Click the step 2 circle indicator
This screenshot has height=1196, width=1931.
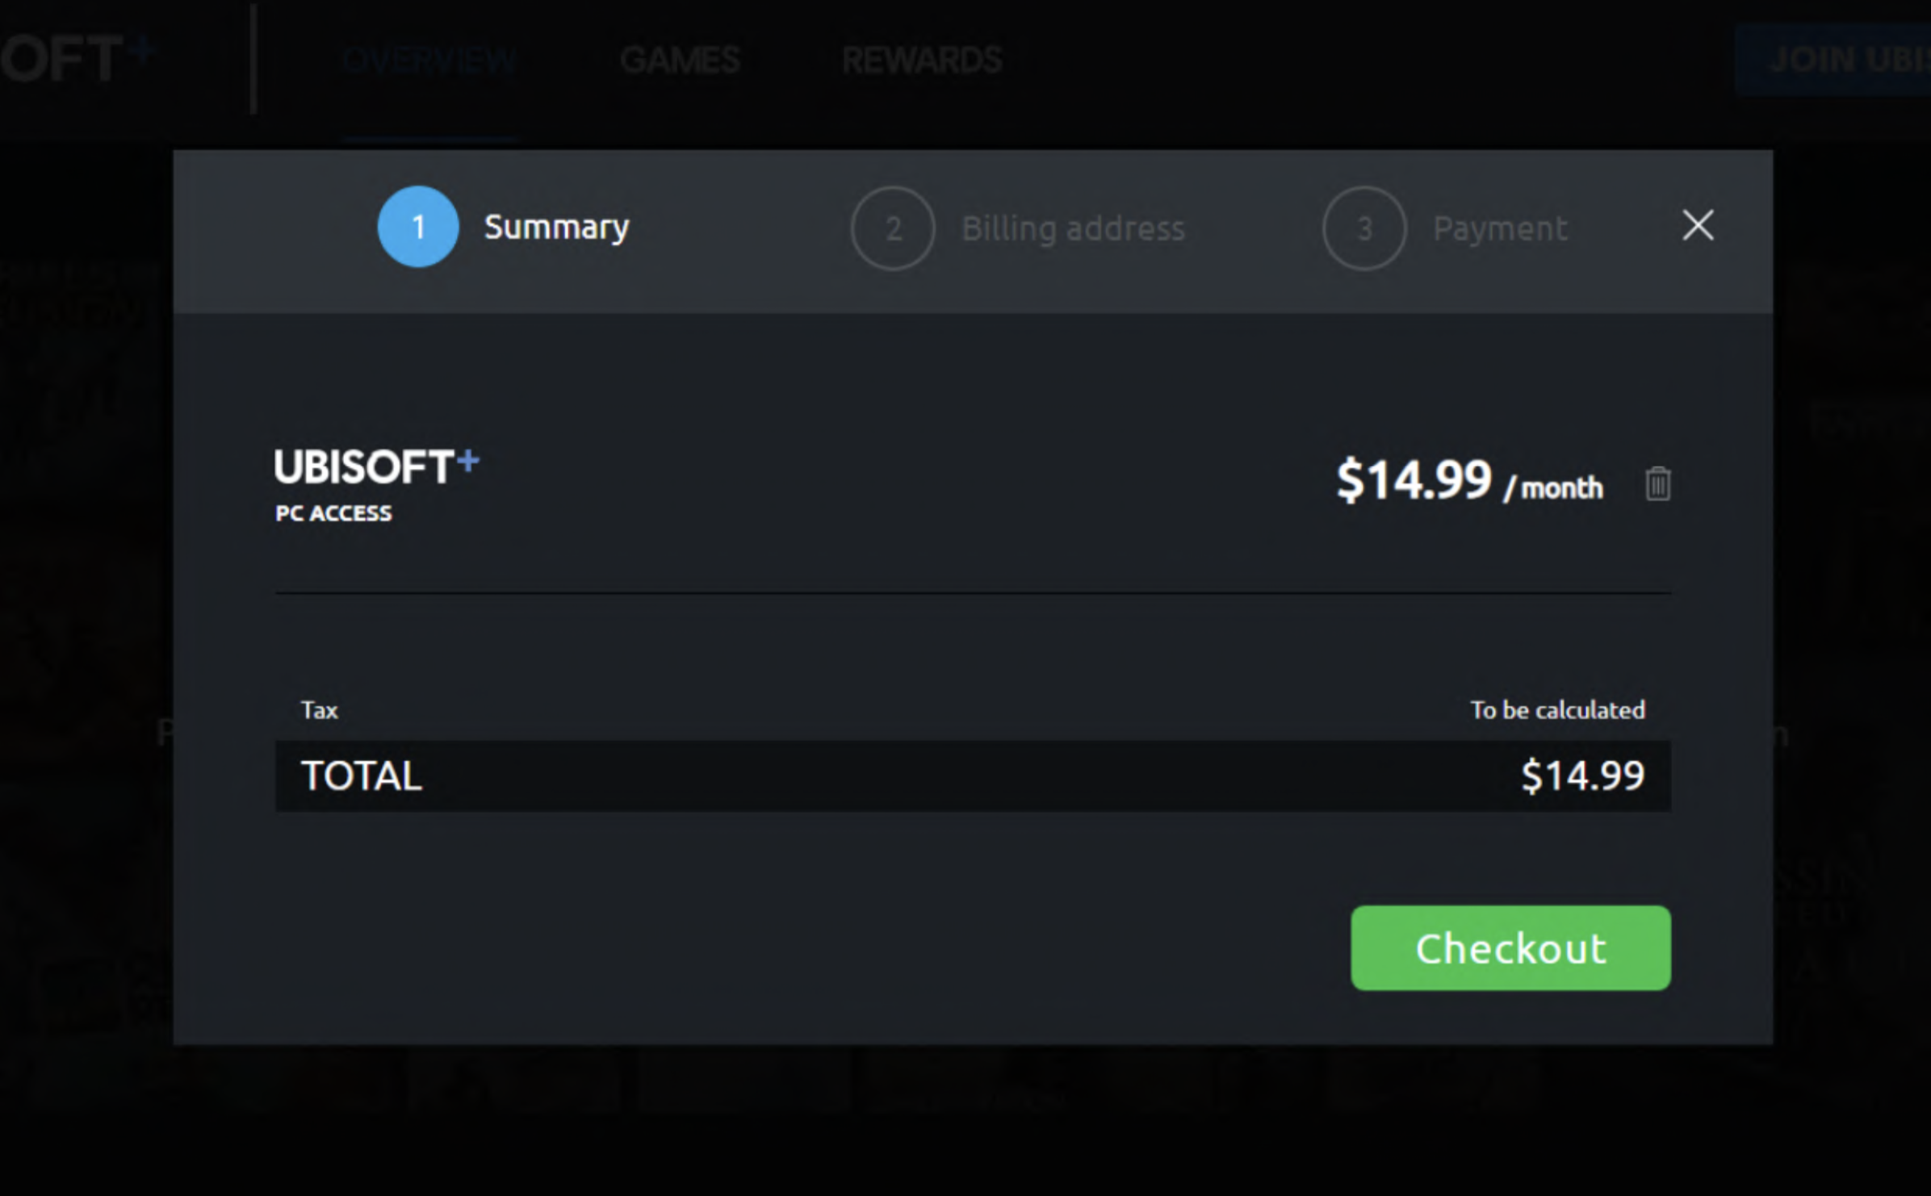[x=893, y=228]
